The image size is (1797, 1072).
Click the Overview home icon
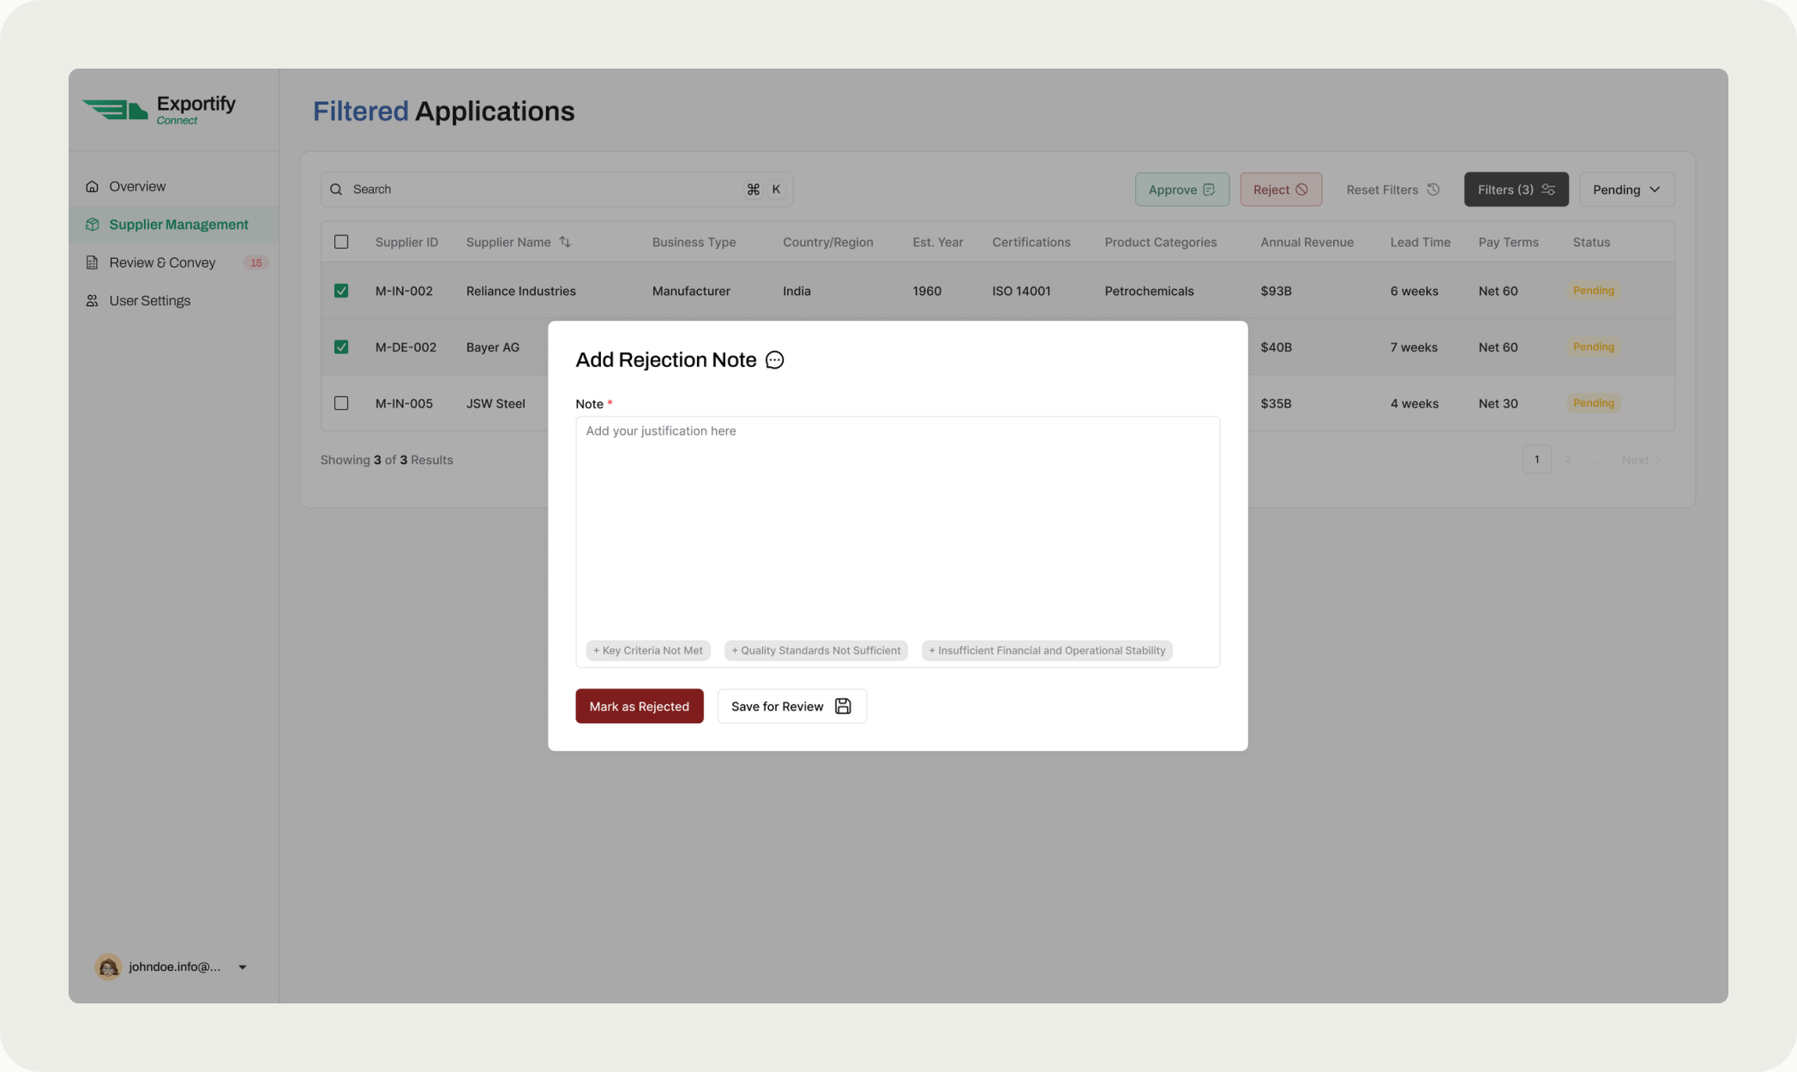92,186
